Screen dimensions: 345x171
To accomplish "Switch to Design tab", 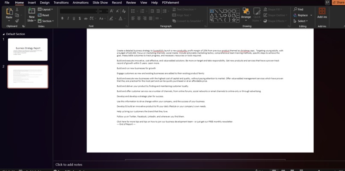I will tap(45, 3).
